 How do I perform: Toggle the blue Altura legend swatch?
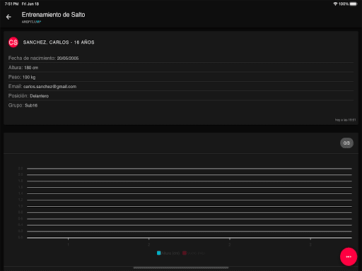click(x=159, y=253)
